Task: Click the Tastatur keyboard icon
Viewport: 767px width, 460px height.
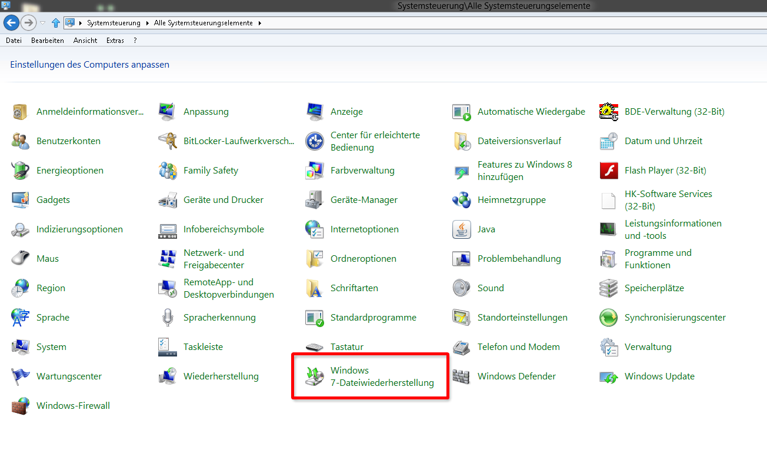Action: [315, 347]
